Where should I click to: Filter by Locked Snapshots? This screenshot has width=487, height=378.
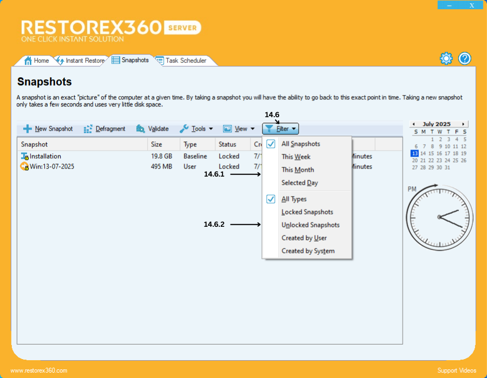(x=307, y=212)
